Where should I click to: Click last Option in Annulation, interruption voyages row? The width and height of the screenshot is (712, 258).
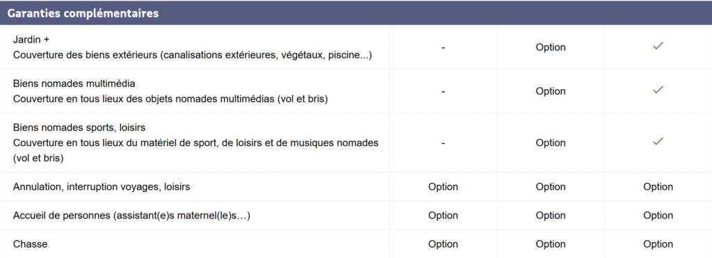point(658,186)
